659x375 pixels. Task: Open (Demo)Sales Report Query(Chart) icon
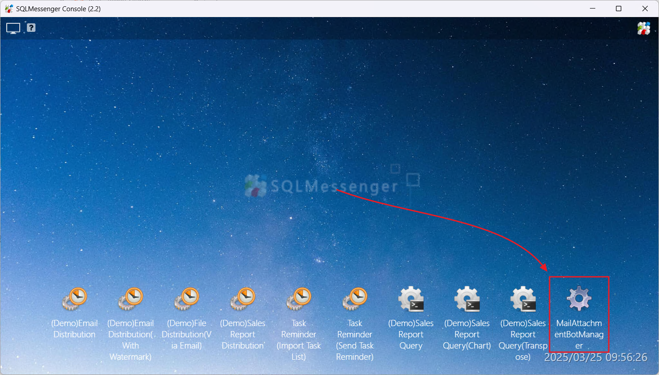coord(467,299)
